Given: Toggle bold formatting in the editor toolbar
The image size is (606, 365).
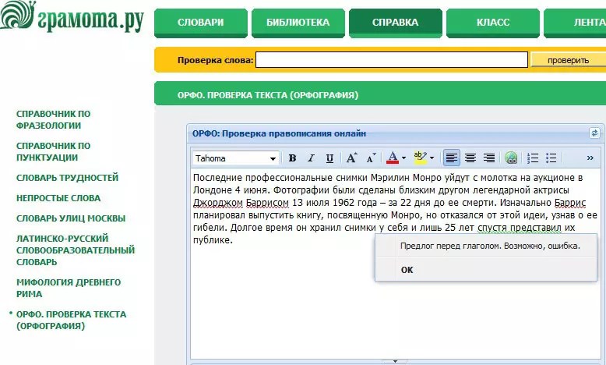Looking at the screenshot, I should click(293, 158).
